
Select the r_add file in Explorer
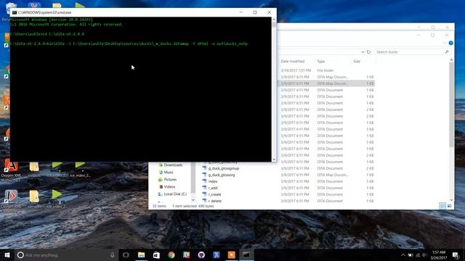[x=210, y=188]
